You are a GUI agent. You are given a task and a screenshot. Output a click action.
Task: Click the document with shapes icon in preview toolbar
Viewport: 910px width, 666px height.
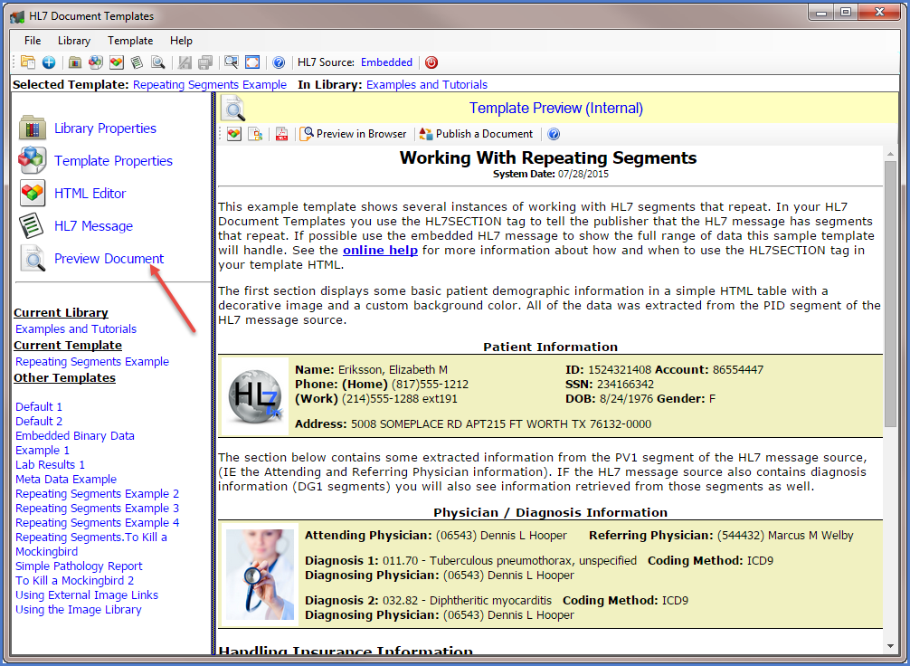tap(255, 134)
